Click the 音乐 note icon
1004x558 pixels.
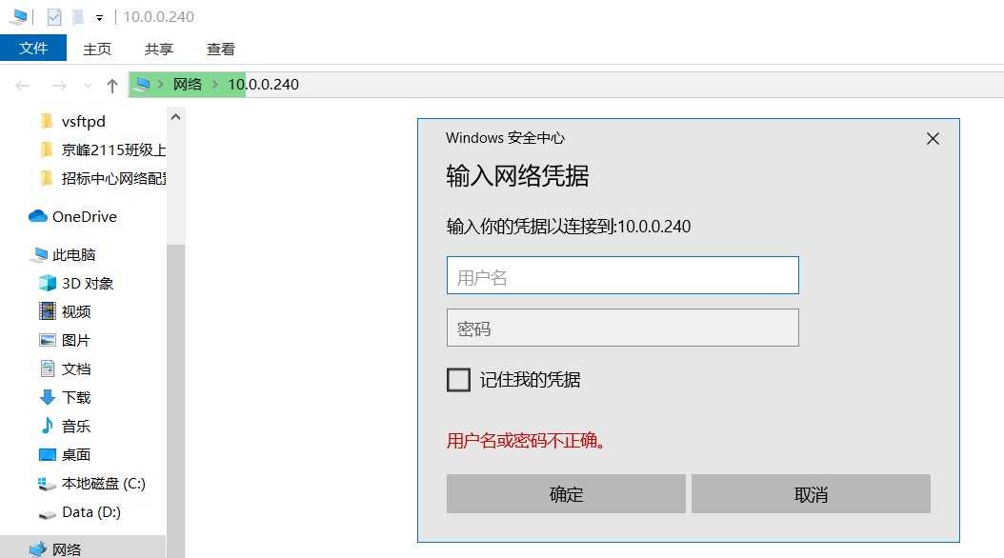point(48,426)
